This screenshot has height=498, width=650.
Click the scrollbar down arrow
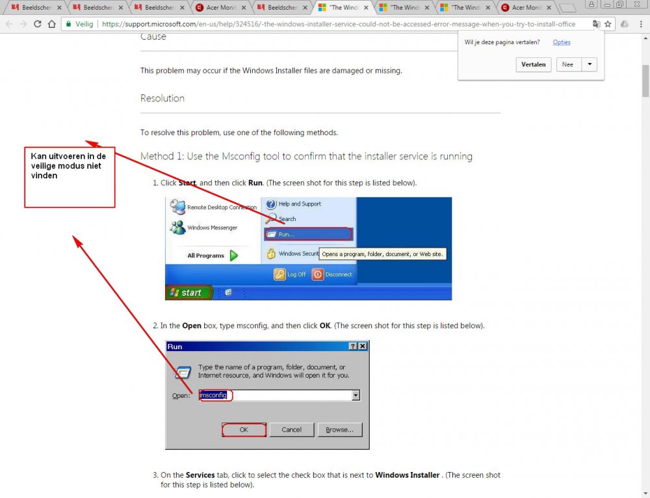click(x=645, y=494)
